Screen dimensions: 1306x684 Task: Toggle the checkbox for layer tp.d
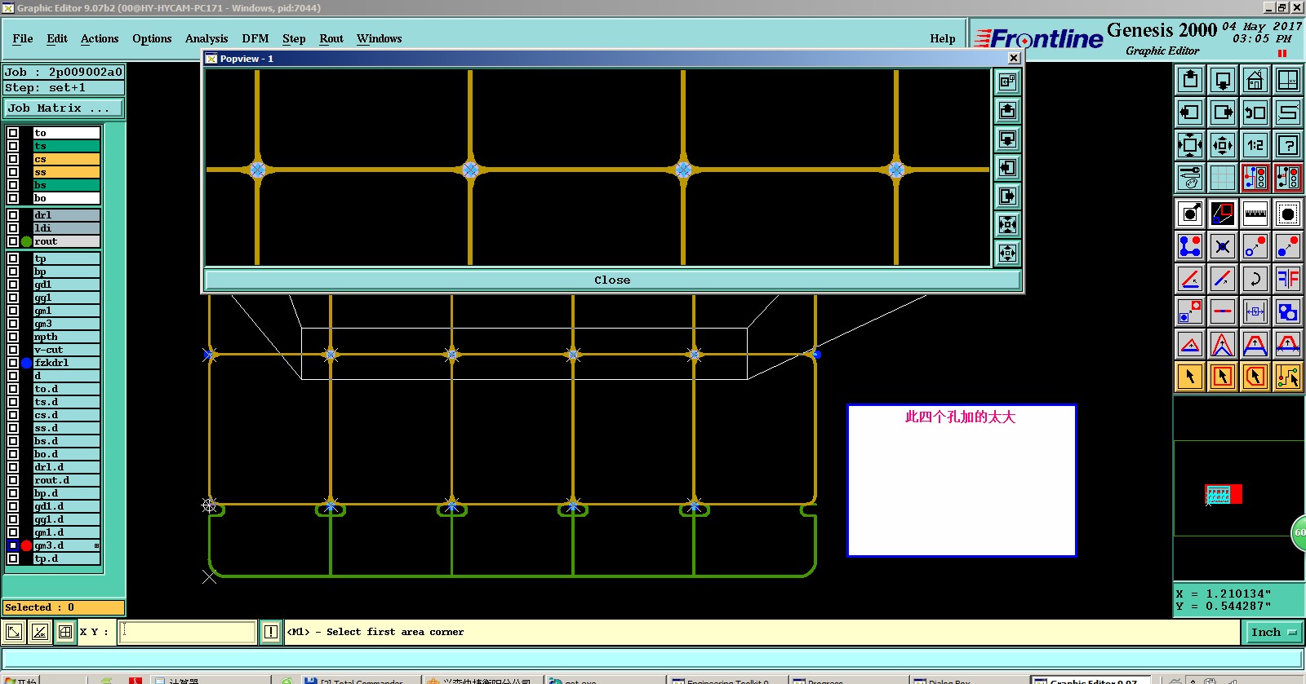[13, 558]
